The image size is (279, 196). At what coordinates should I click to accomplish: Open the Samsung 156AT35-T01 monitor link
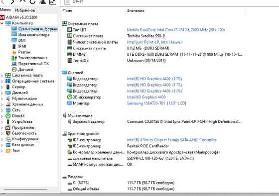[x=156, y=103]
